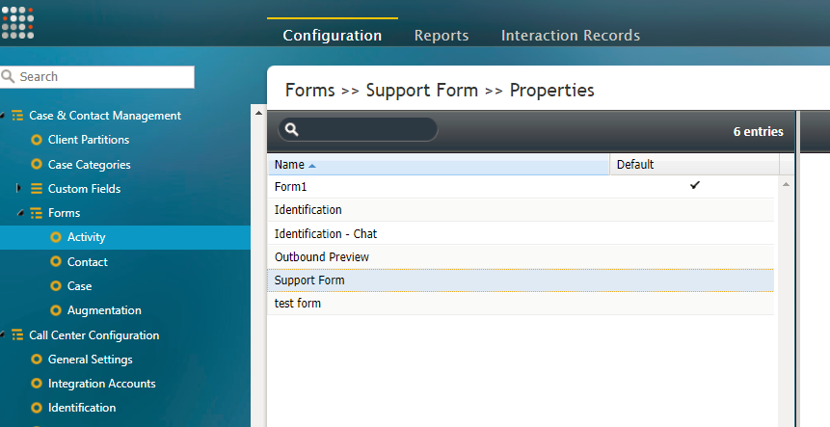Select the Client Partitions circle icon
Viewport: 830px width, 427px height.
point(37,140)
